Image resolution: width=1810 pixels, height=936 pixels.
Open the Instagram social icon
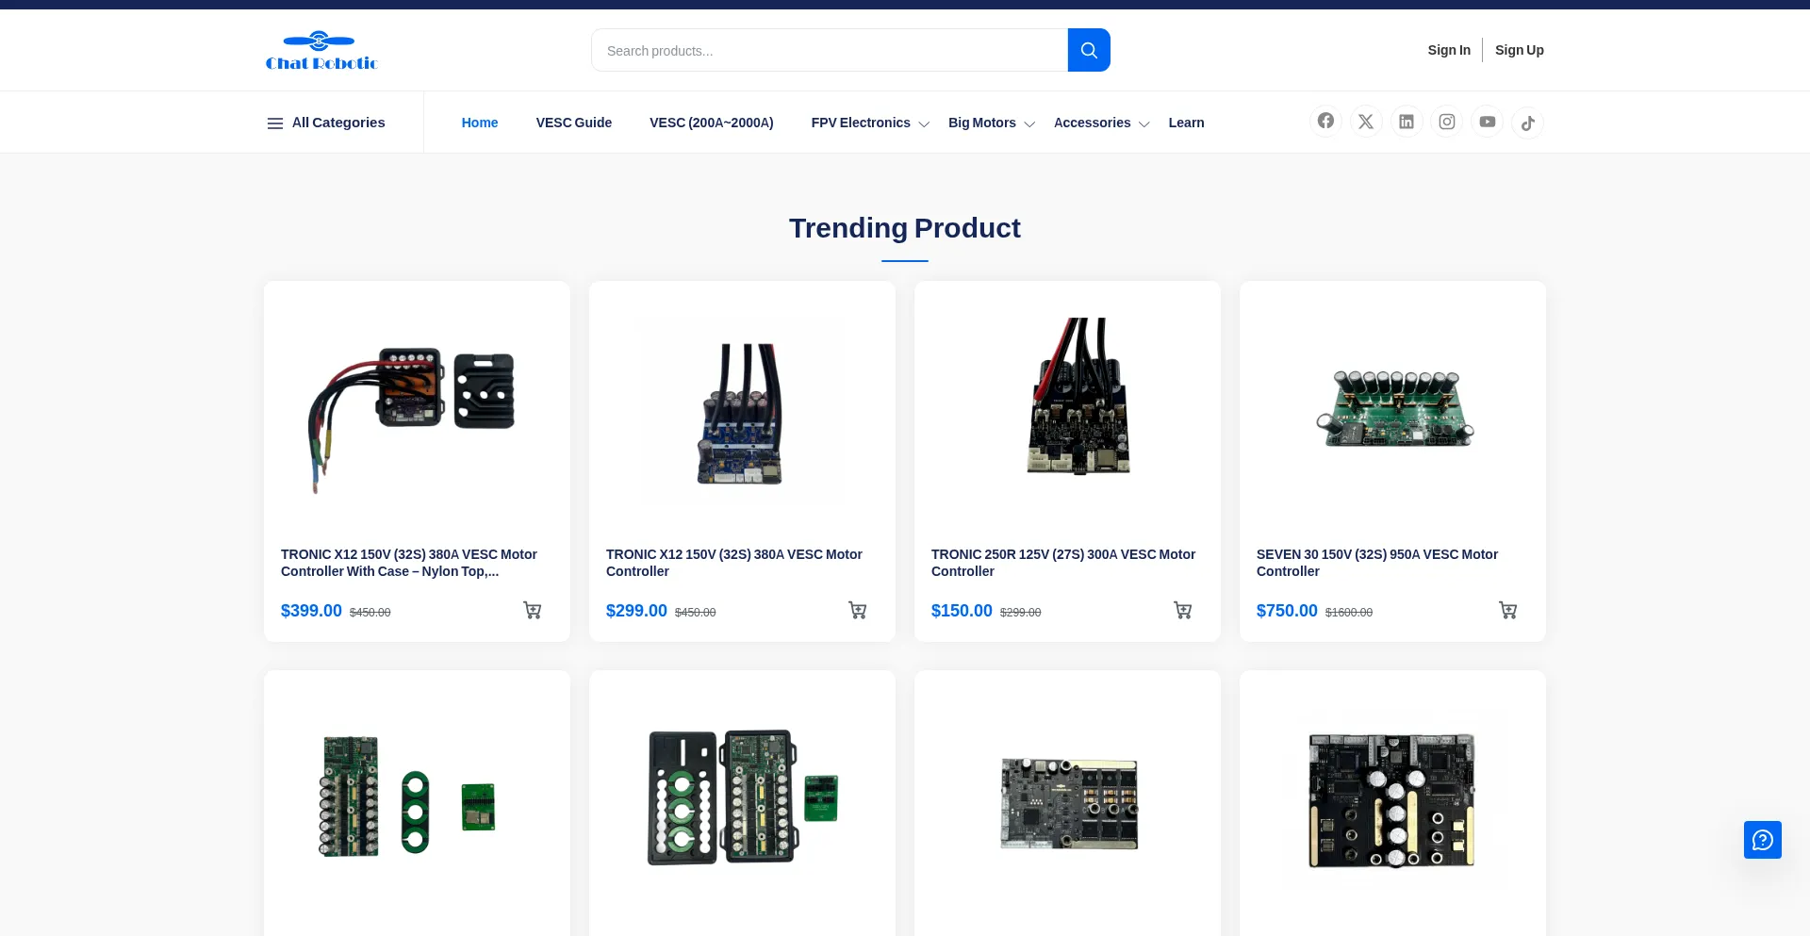[x=1447, y=122]
